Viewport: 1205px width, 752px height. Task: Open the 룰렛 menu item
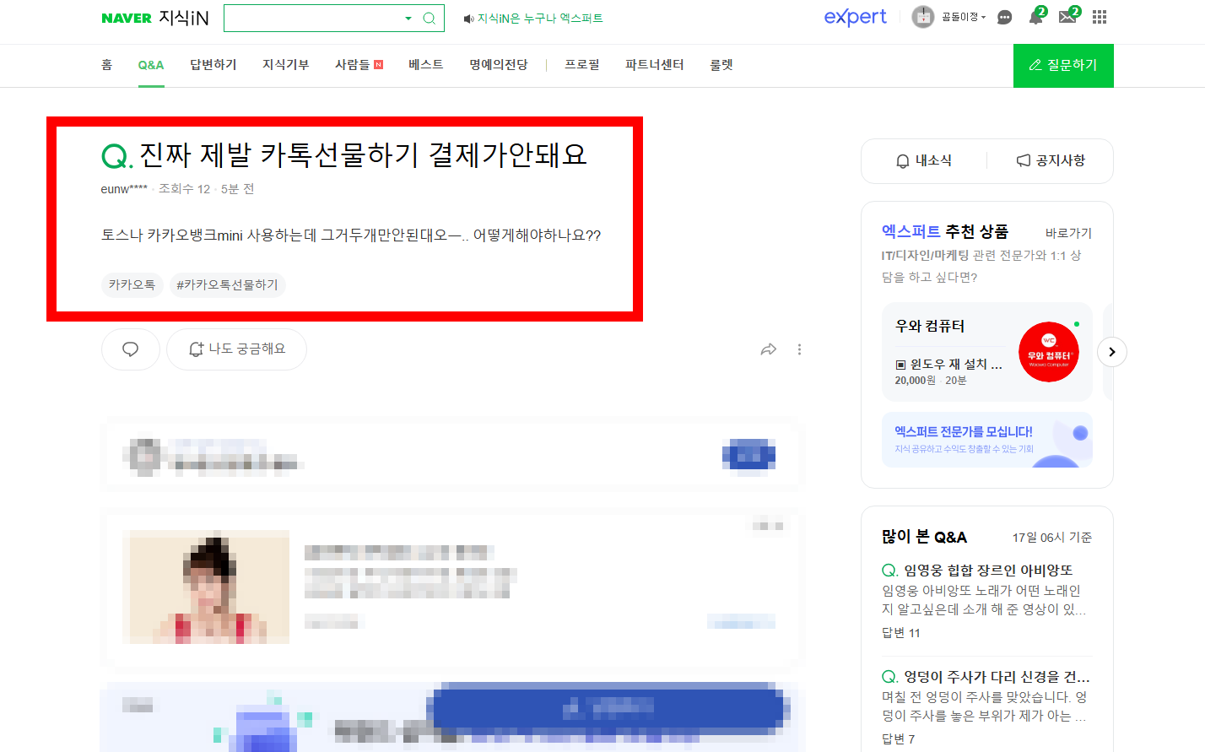[x=721, y=65]
